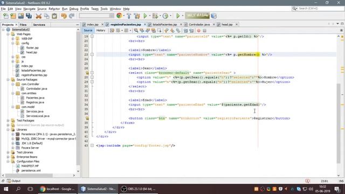Open the Refactor menu
The height and width of the screenshot is (194, 345).
tap(54, 9)
